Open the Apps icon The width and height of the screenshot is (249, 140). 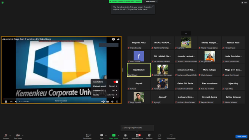[x=160, y=135]
